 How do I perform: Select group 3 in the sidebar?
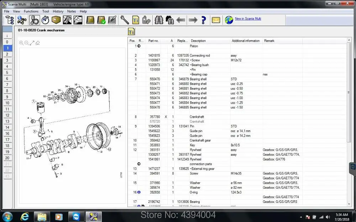click(x=7, y=60)
